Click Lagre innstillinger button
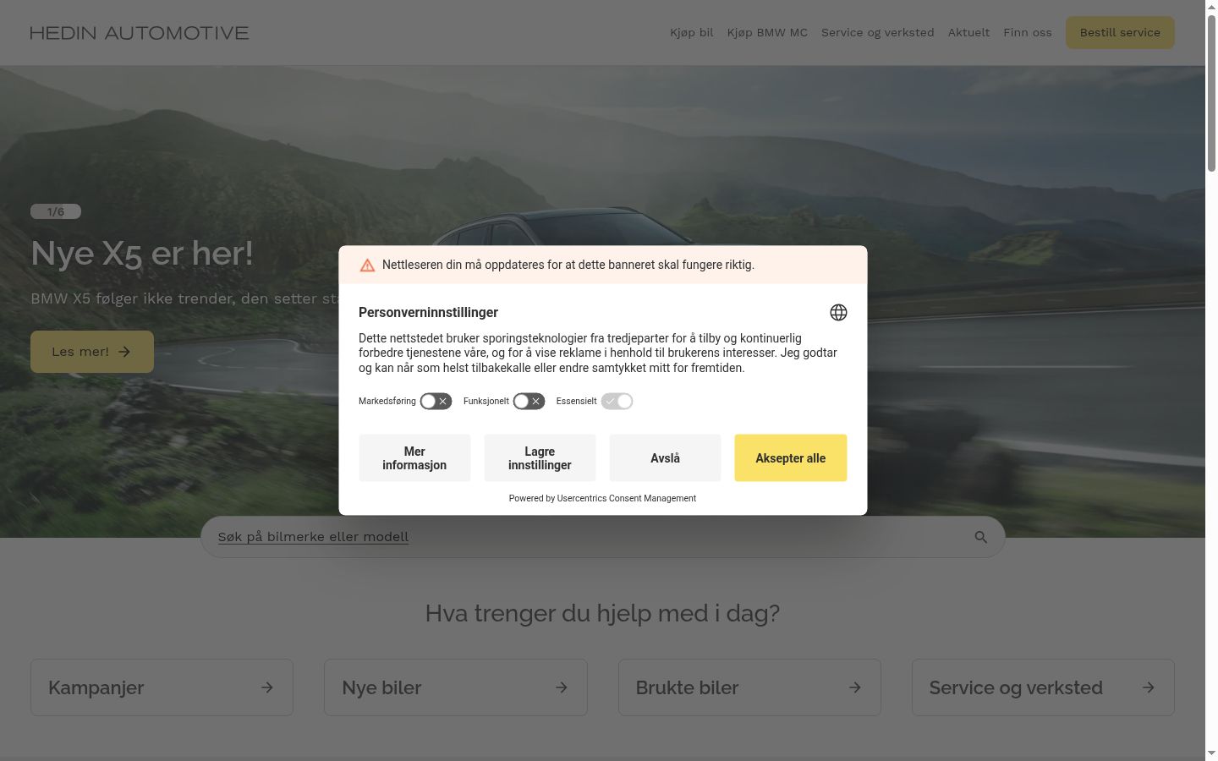Viewport: 1218px width, 761px height. pyautogui.click(x=540, y=458)
